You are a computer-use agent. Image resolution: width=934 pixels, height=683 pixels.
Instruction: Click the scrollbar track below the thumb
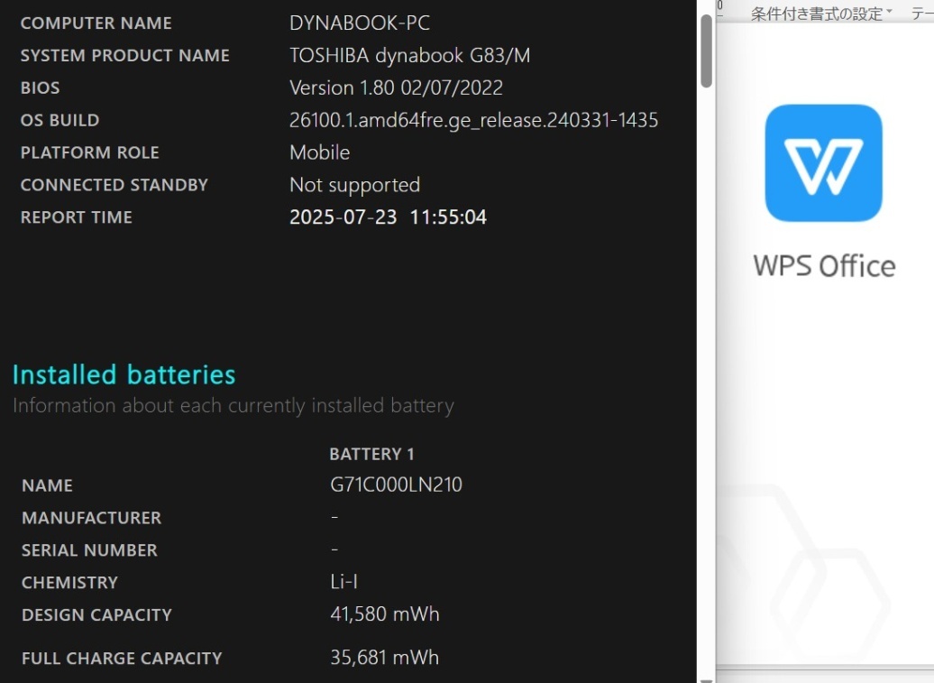(x=707, y=382)
